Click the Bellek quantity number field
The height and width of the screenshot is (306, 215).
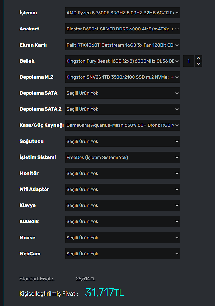tap(189, 61)
